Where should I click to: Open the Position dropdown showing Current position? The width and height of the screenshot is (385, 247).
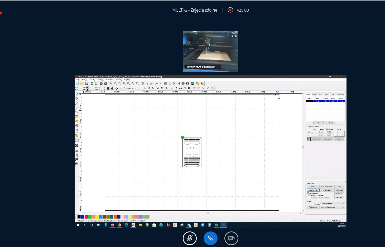(332, 204)
